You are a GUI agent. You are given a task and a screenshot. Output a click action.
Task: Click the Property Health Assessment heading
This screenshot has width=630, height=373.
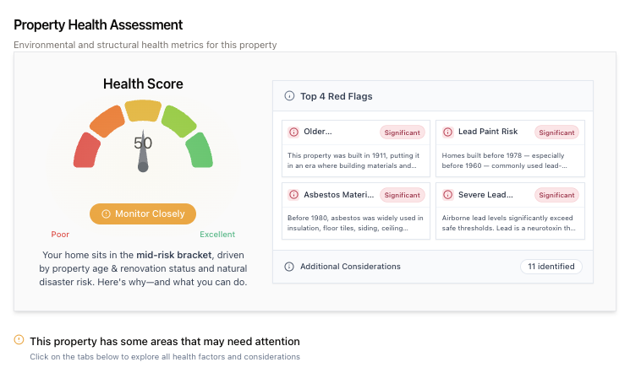(98, 24)
